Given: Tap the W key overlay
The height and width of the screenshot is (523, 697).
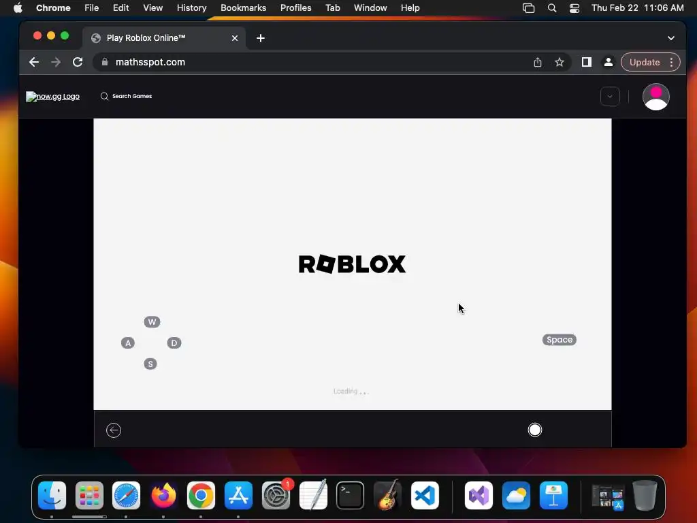Looking at the screenshot, I should (x=152, y=322).
